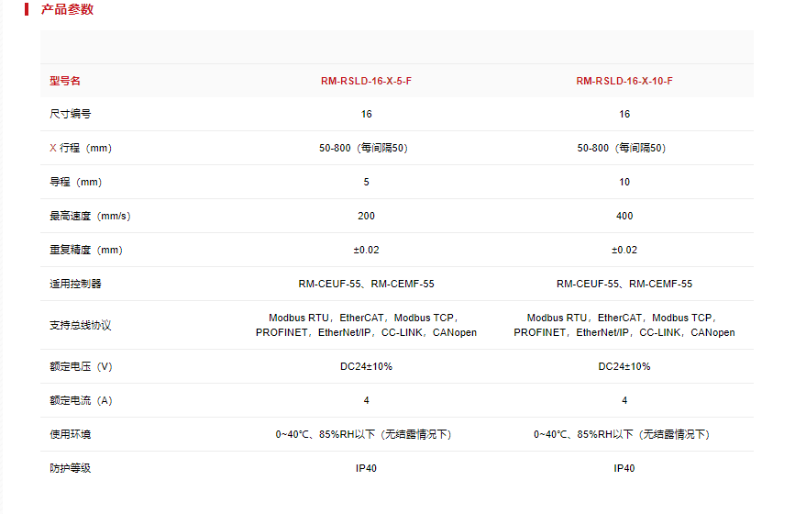The height and width of the screenshot is (514, 795).
Task: Click DC24±10% under the RM-RSLD-16-X-5-F column
Action: pos(366,367)
